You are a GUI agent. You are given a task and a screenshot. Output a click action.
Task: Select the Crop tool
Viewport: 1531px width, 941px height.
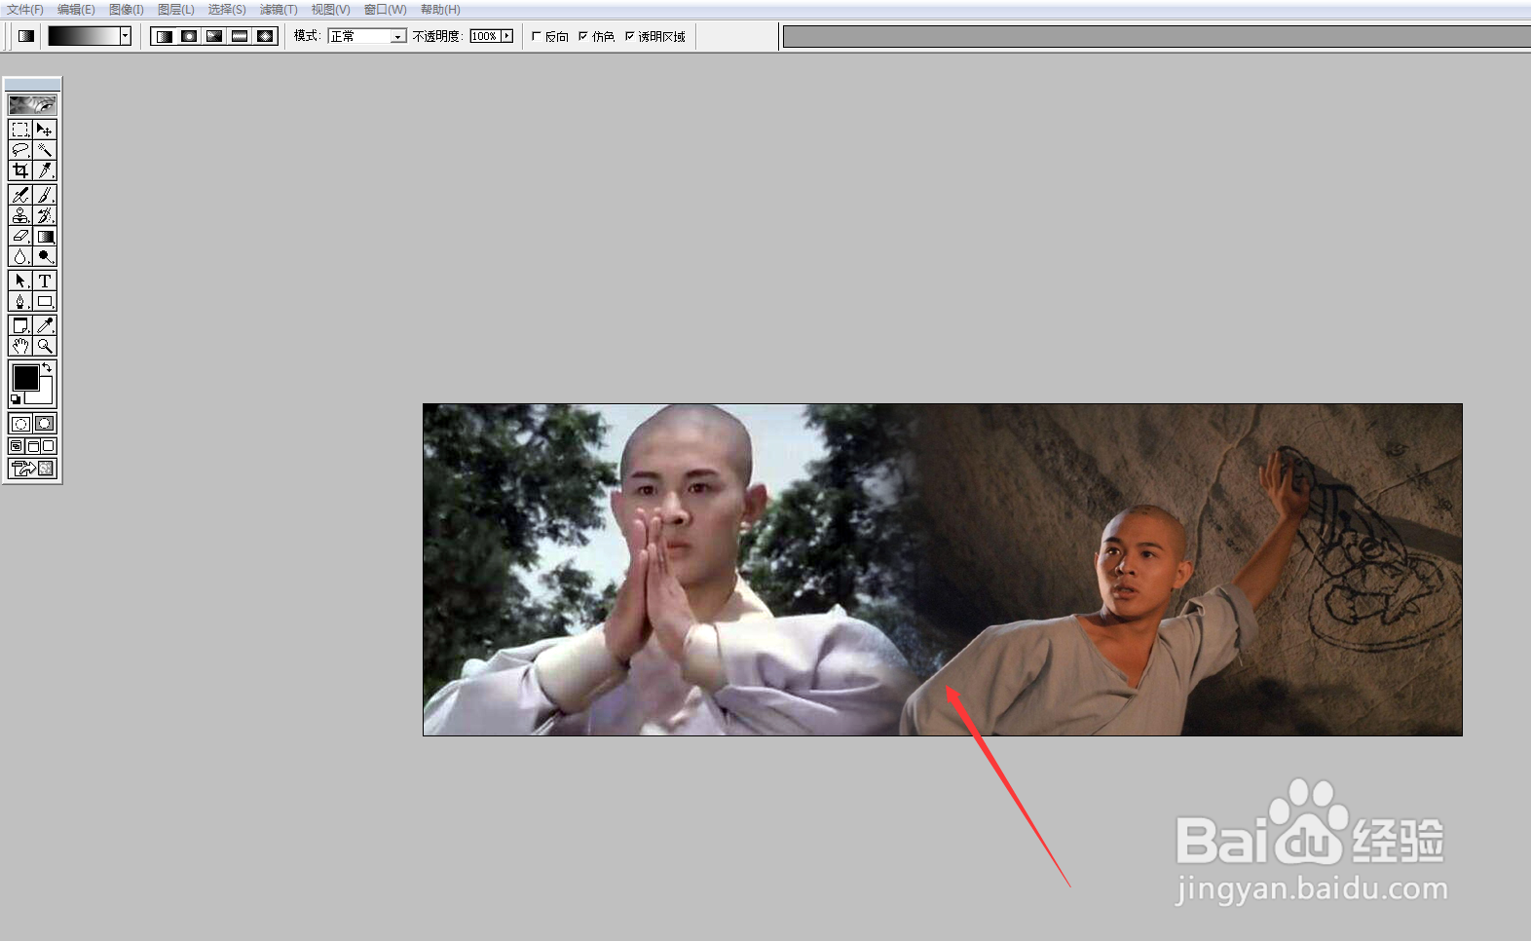pos(20,170)
